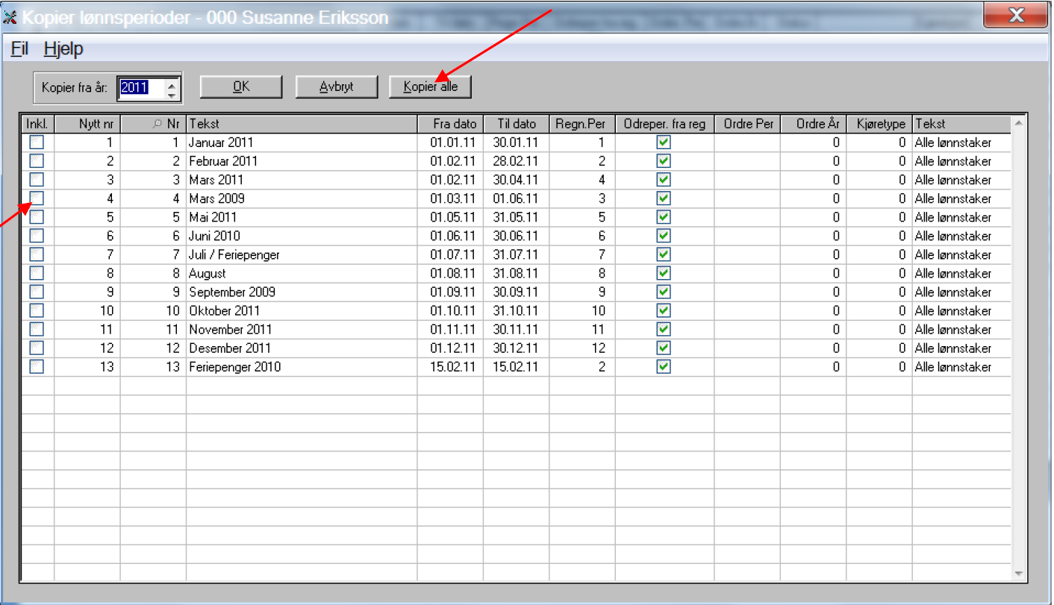The height and width of the screenshot is (605, 1054).
Task: Click Regn.Per value '4' for Mars 2011
Action: pyautogui.click(x=581, y=180)
